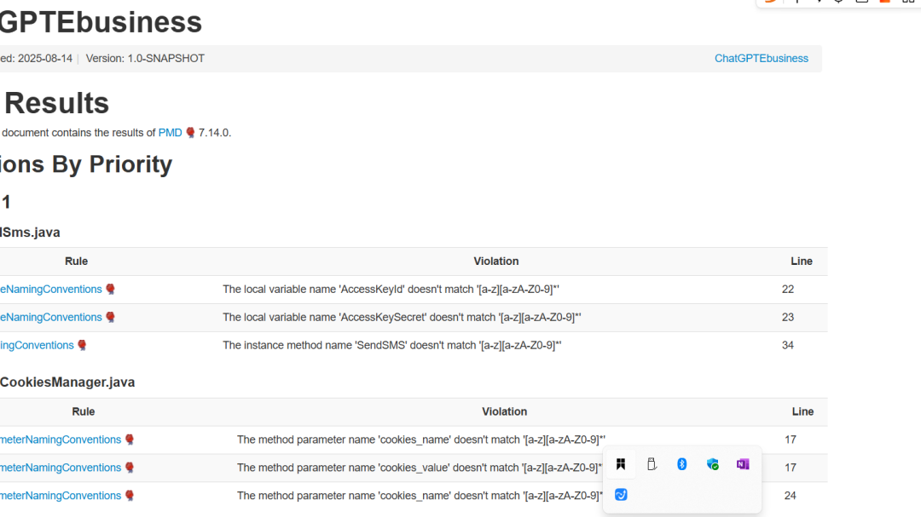Click line number 23
This screenshot has height=517, width=921.
[x=788, y=317]
